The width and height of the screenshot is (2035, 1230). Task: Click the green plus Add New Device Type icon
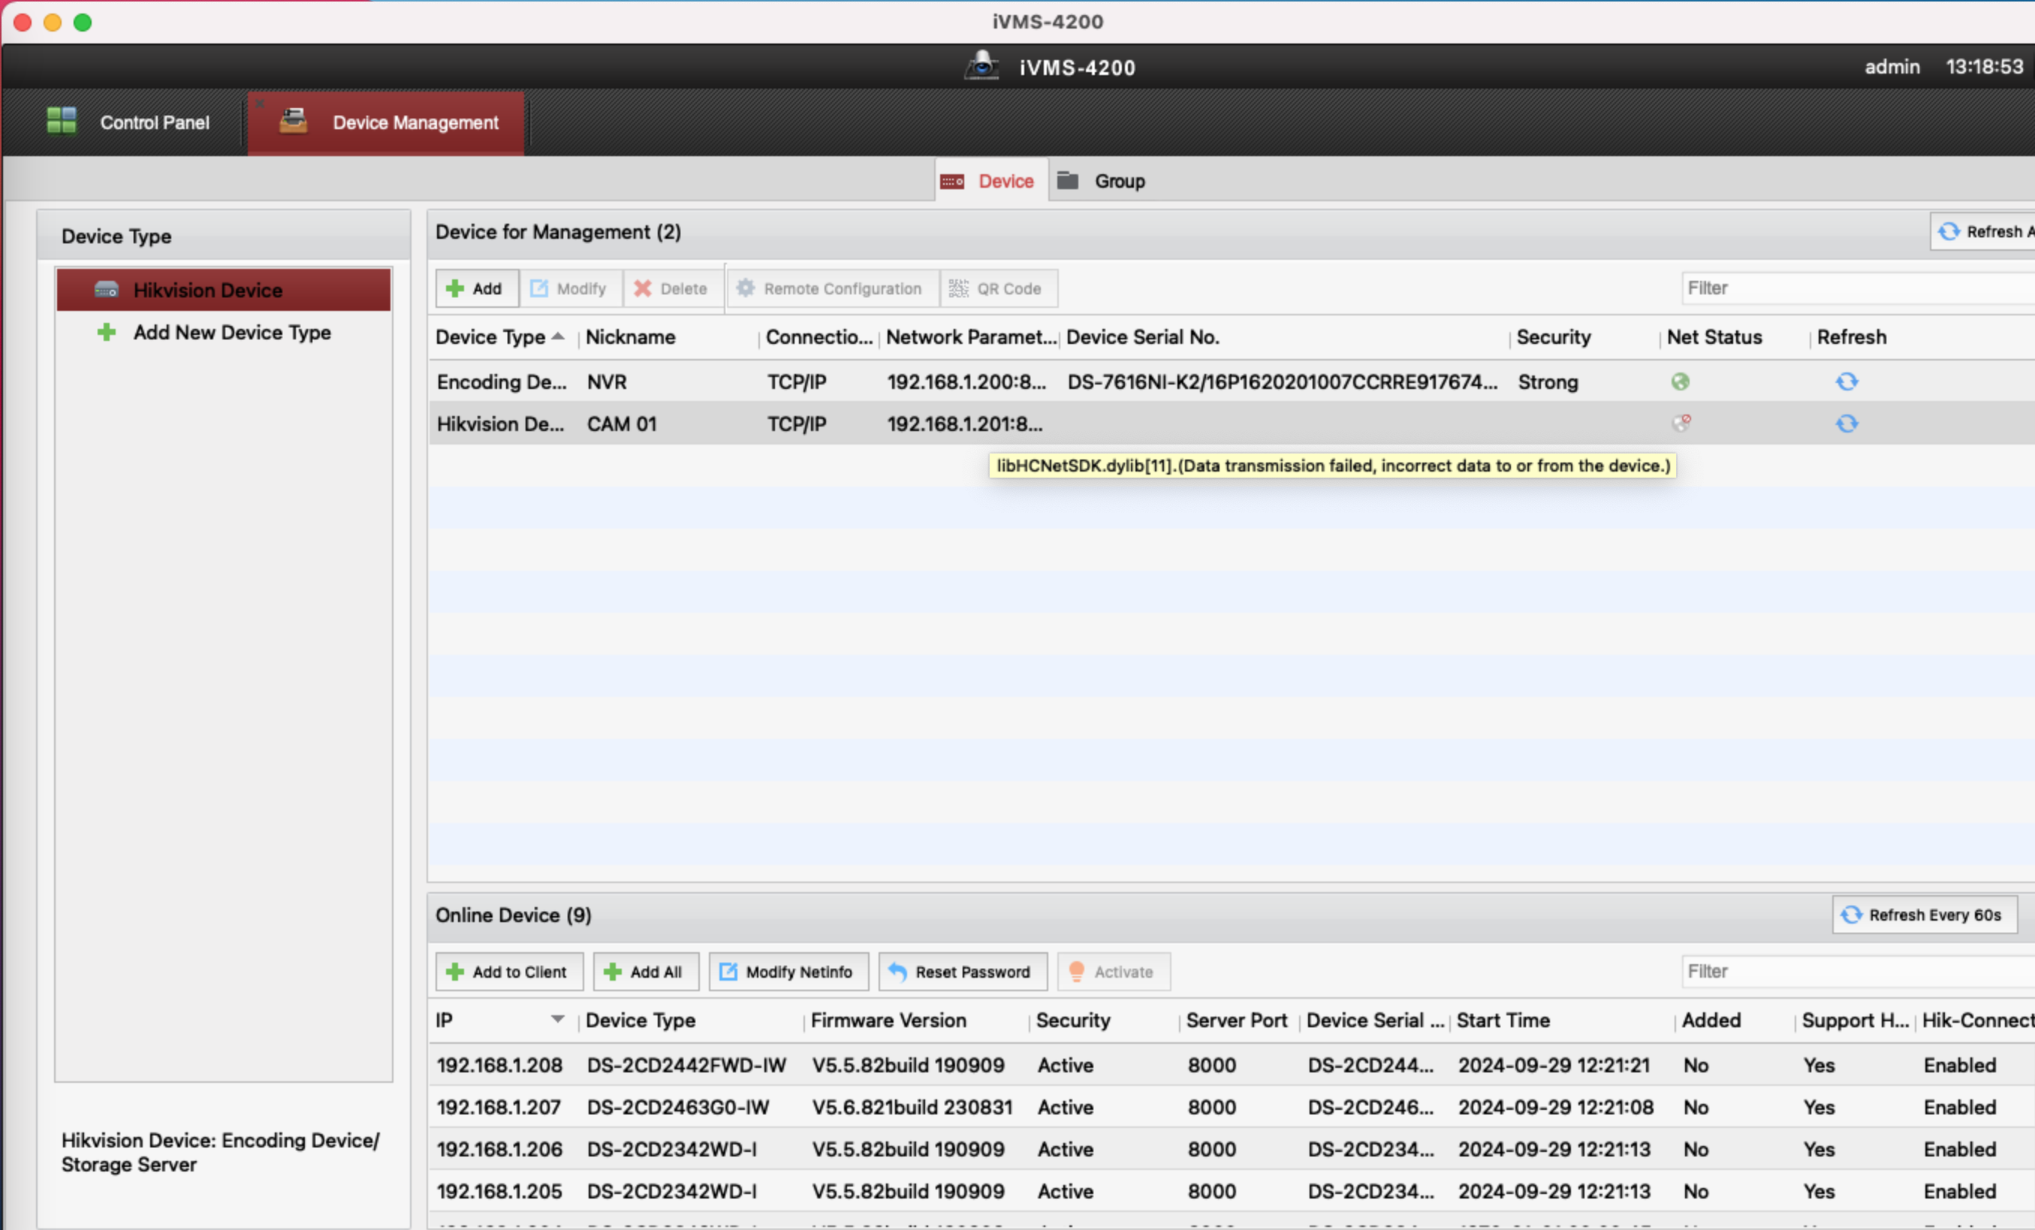107,332
